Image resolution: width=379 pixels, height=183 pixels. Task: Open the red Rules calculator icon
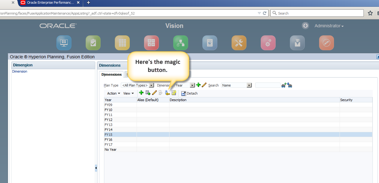[x=151, y=43]
